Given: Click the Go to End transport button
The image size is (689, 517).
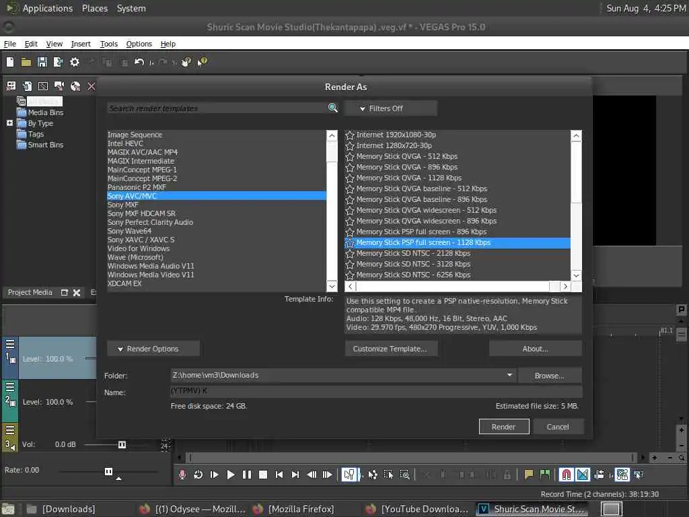Looking at the screenshot, I should (295, 475).
